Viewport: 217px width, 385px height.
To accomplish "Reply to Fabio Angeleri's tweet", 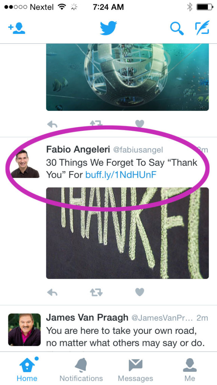I will tap(52, 292).
